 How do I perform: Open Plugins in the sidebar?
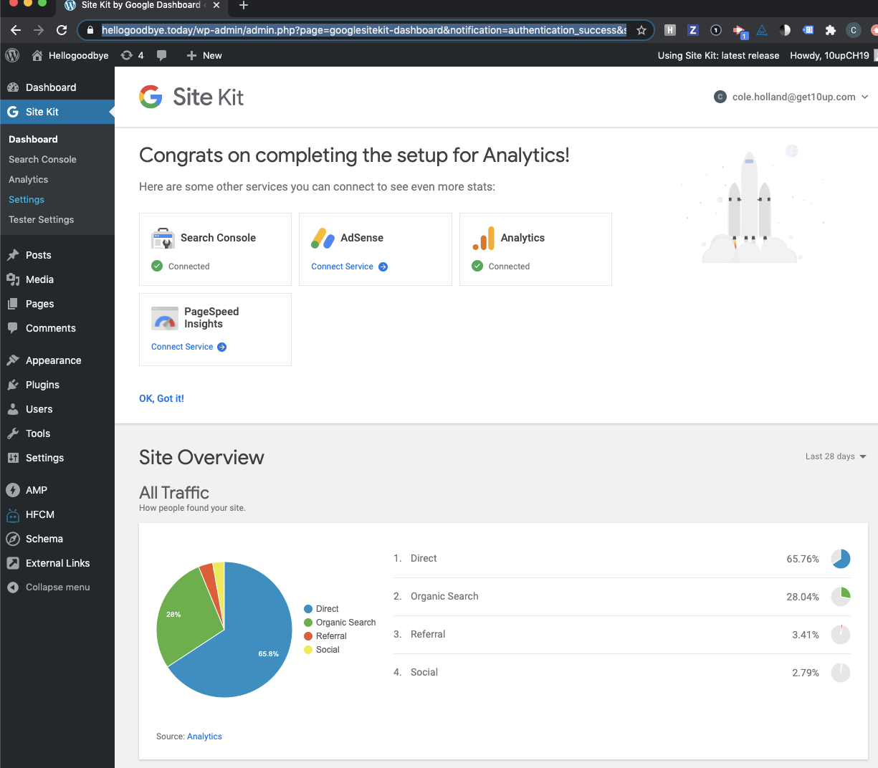[57, 385]
